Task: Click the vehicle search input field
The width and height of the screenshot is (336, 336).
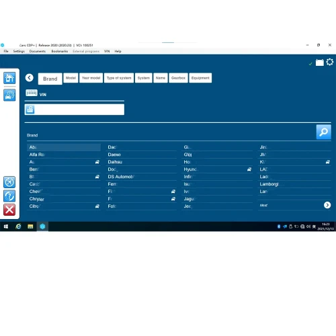Action: click(75, 110)
